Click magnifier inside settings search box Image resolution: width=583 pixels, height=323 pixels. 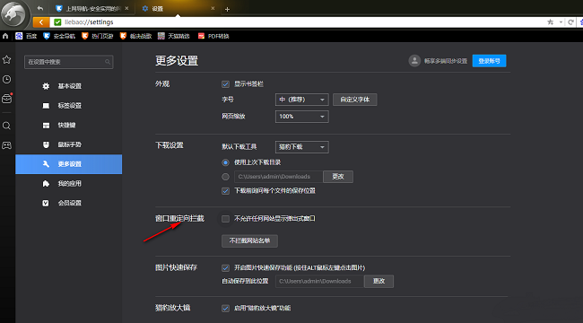[108, 62]
